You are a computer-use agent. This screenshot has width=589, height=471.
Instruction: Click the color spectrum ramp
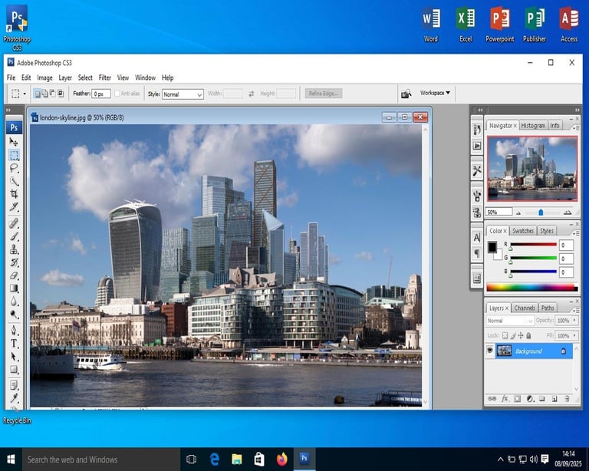point(532,288)
